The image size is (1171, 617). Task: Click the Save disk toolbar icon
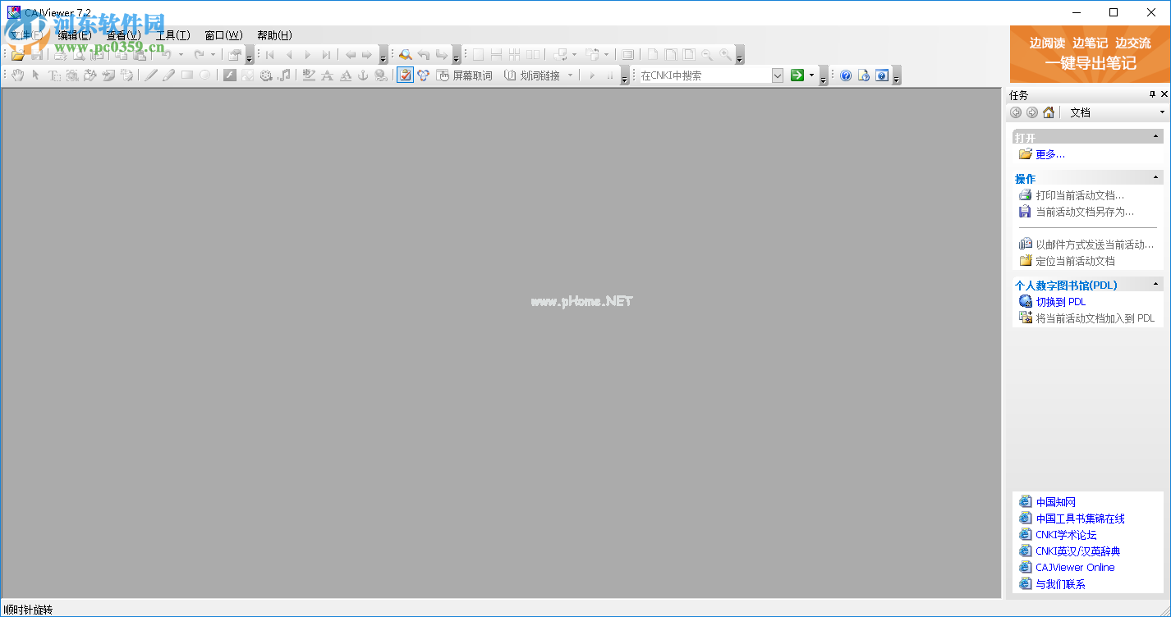[36, 55]
